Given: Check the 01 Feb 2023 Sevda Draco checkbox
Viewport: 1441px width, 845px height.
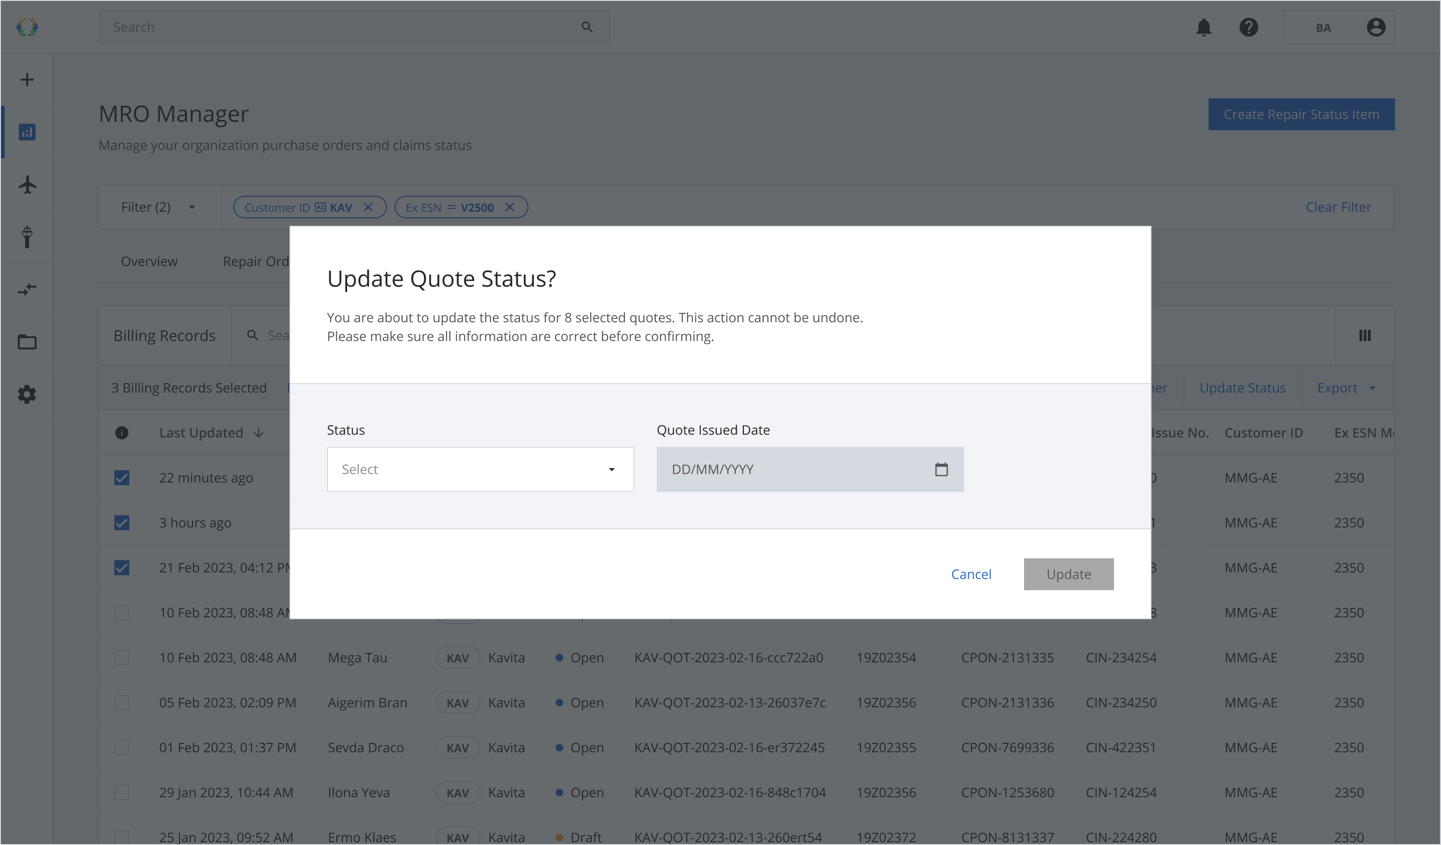Looking at the screenshot, I should click(121, 748).
